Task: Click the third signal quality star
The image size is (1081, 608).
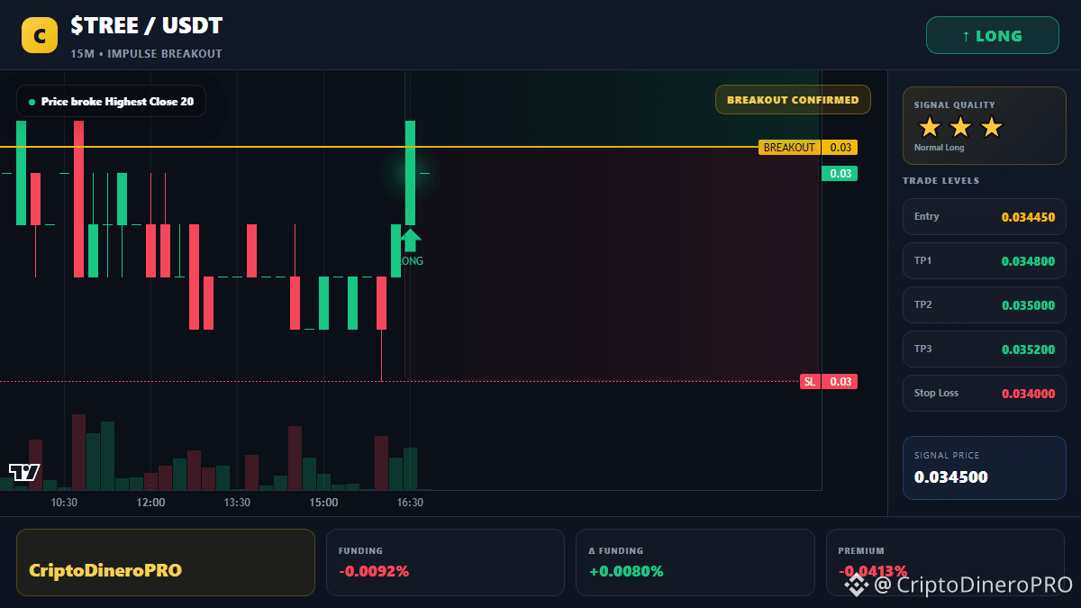Action: (991, 127)
